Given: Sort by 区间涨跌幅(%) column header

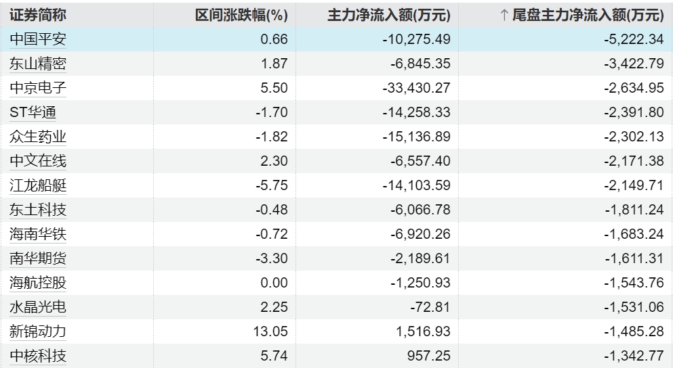Looking at the screenshot, I should point(241,16).
